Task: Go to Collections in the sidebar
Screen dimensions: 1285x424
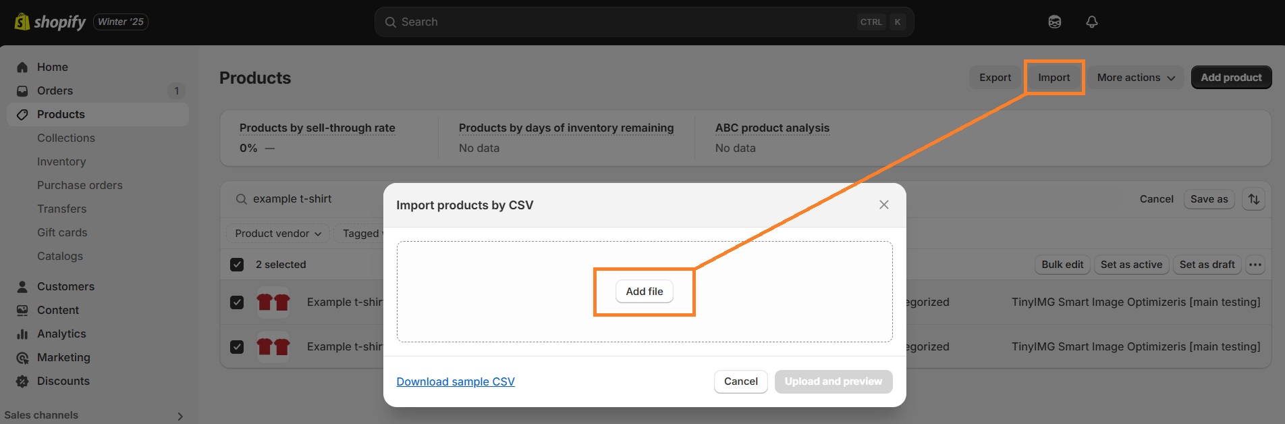Action: 66,138
